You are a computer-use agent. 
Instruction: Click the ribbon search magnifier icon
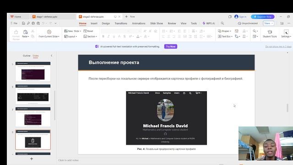[222, 23]
